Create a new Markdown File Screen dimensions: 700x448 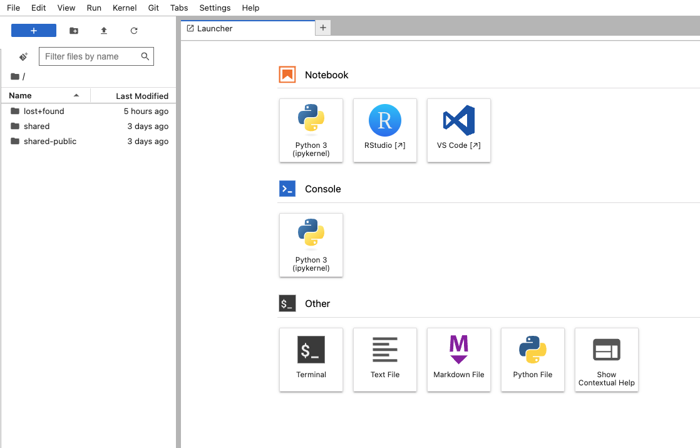pyautogui.click(x=458, y=360)
